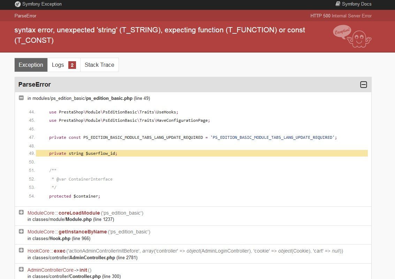
Task: Click line 47 private const declaration
Action: point(193,137)
